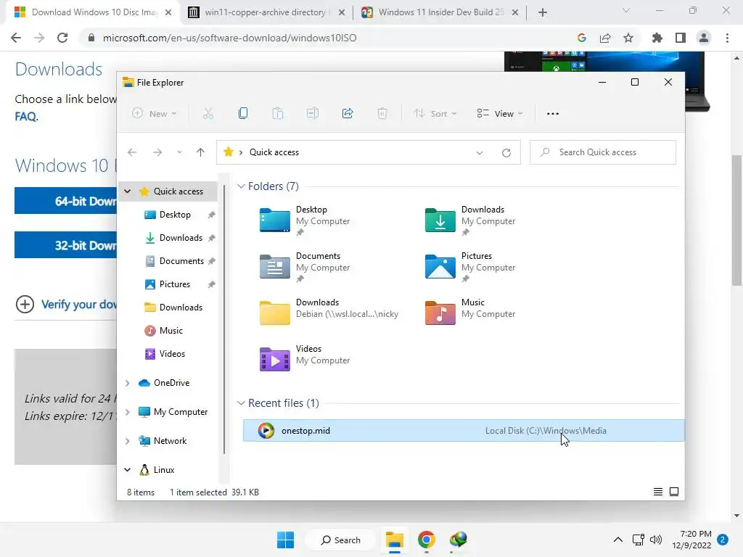
Task: Click the Copy icon in File Explorer toolbar
Action: (x=242, y=113)
